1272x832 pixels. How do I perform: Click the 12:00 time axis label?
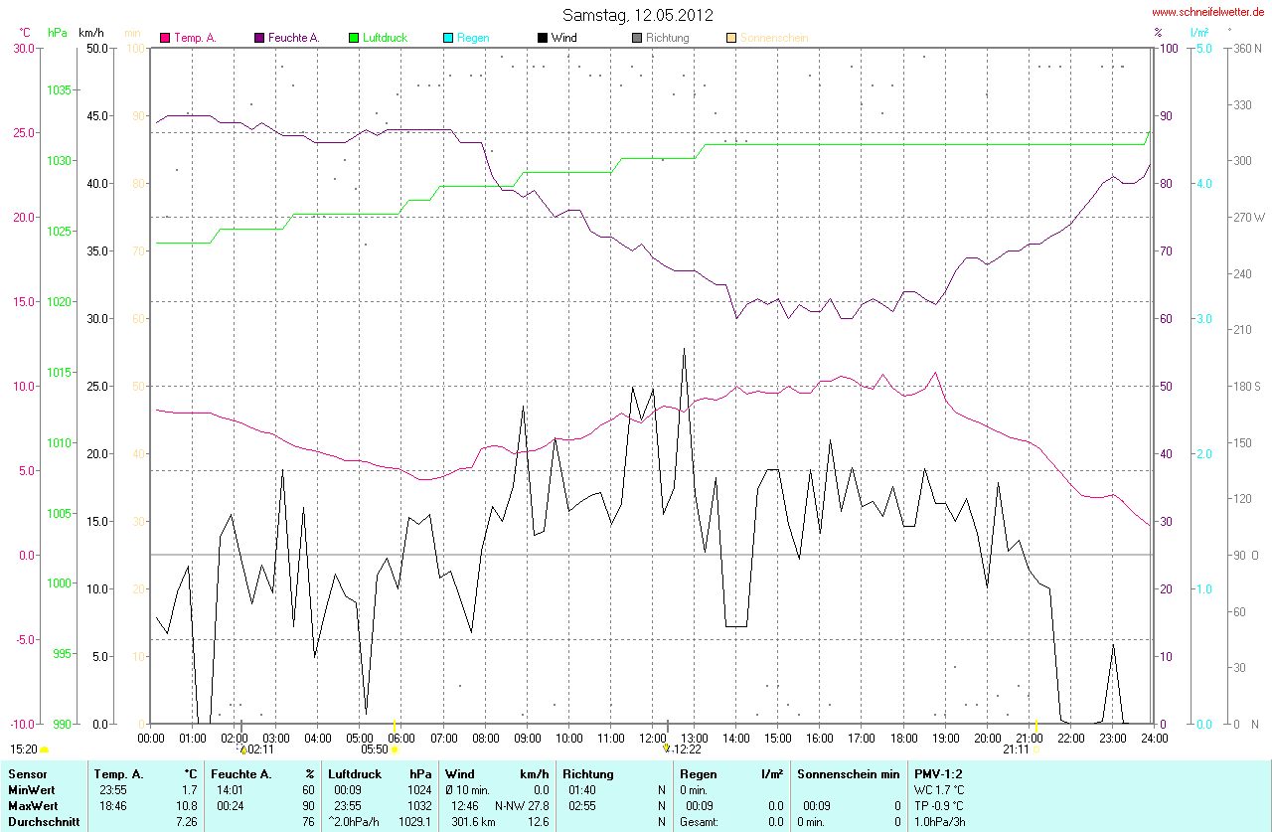[x=653, y=737]
